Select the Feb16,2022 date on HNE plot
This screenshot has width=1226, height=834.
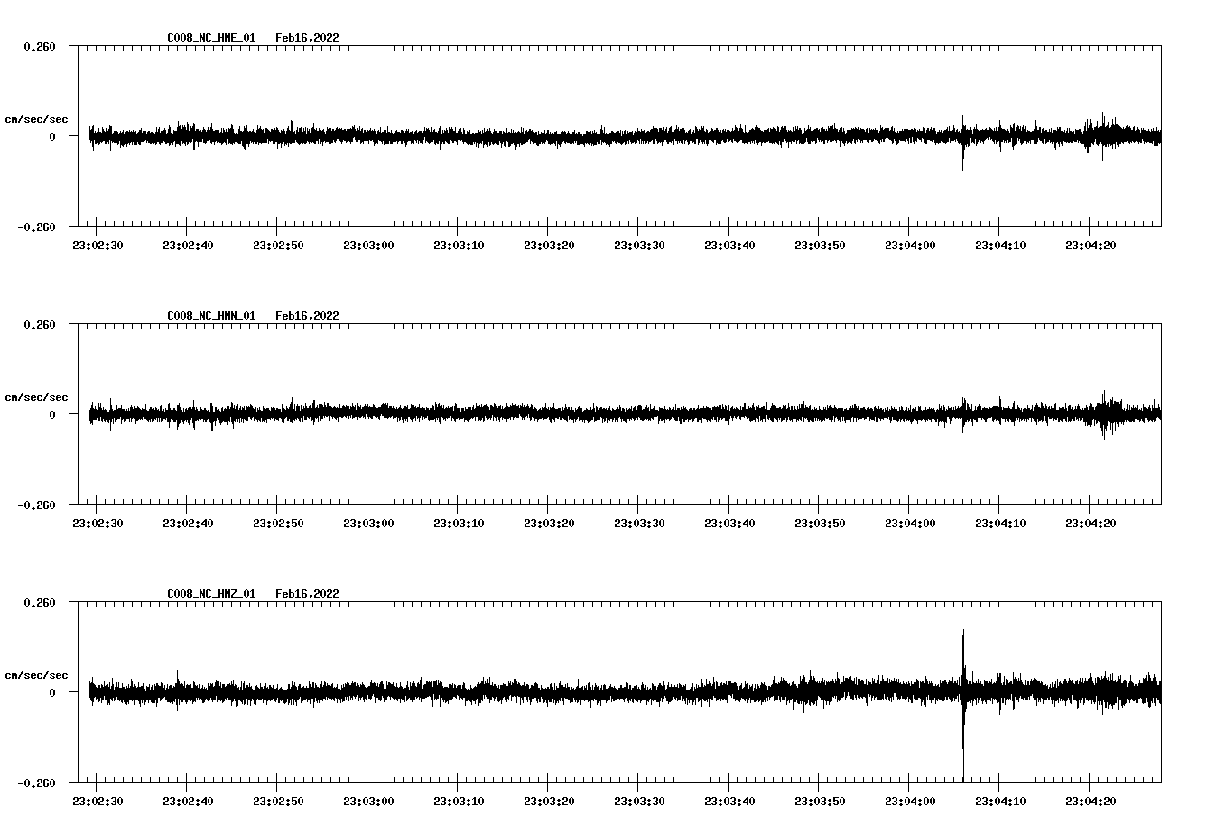(308, 38)
